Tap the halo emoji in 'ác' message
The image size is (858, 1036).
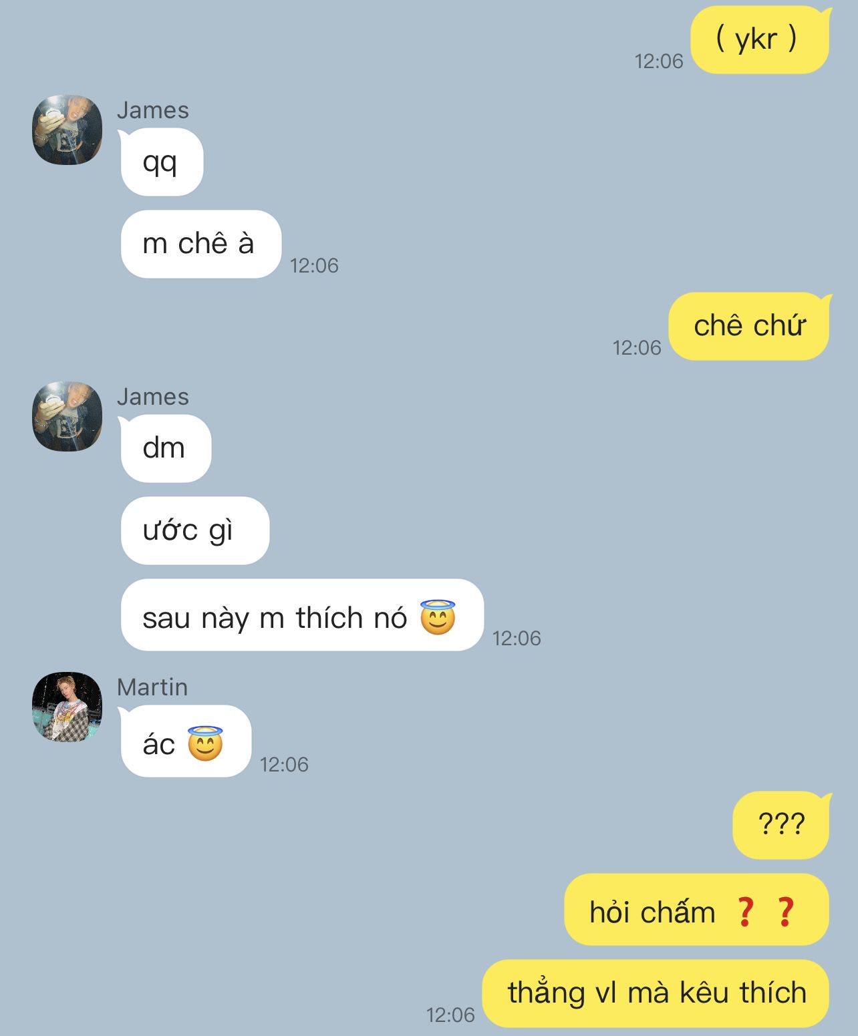(205, 743)
